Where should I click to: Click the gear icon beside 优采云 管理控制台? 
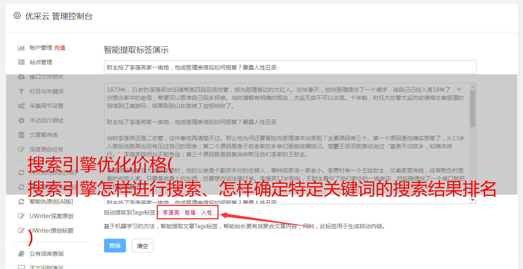[x=17, y=16]
